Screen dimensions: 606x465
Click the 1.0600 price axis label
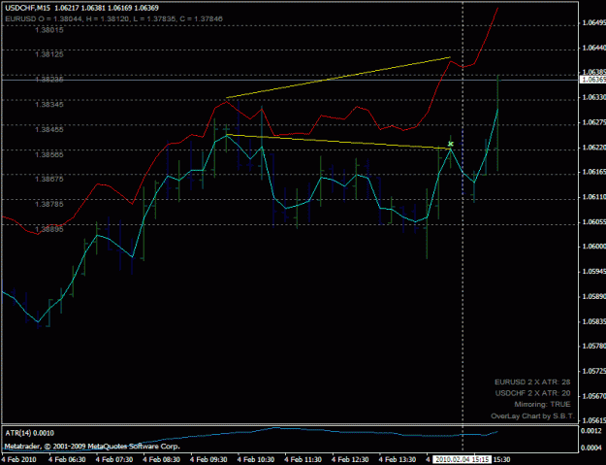(x=593, y=247)
